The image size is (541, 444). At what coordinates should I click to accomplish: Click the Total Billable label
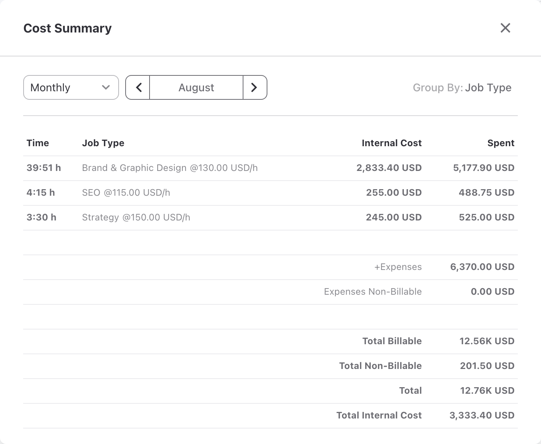pyautogui.click(x=392, y=341)
